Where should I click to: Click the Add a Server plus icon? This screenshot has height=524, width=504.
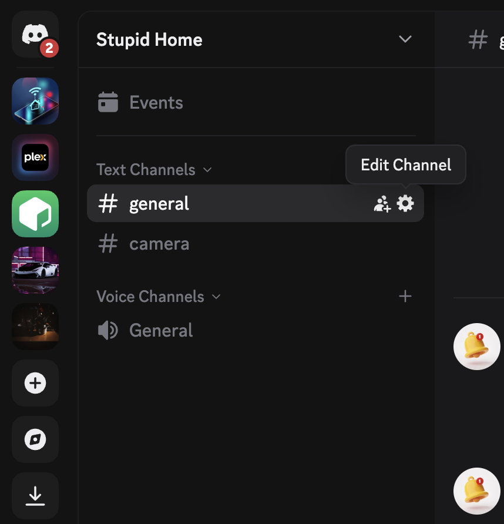pyautogui.click(x=35, y=383)
